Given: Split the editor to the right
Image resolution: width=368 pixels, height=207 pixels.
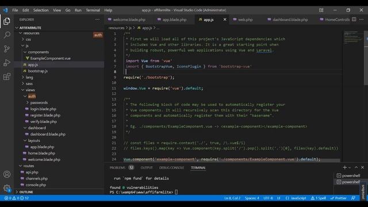Looking at the screenshot, I should [x=354, y=20].
